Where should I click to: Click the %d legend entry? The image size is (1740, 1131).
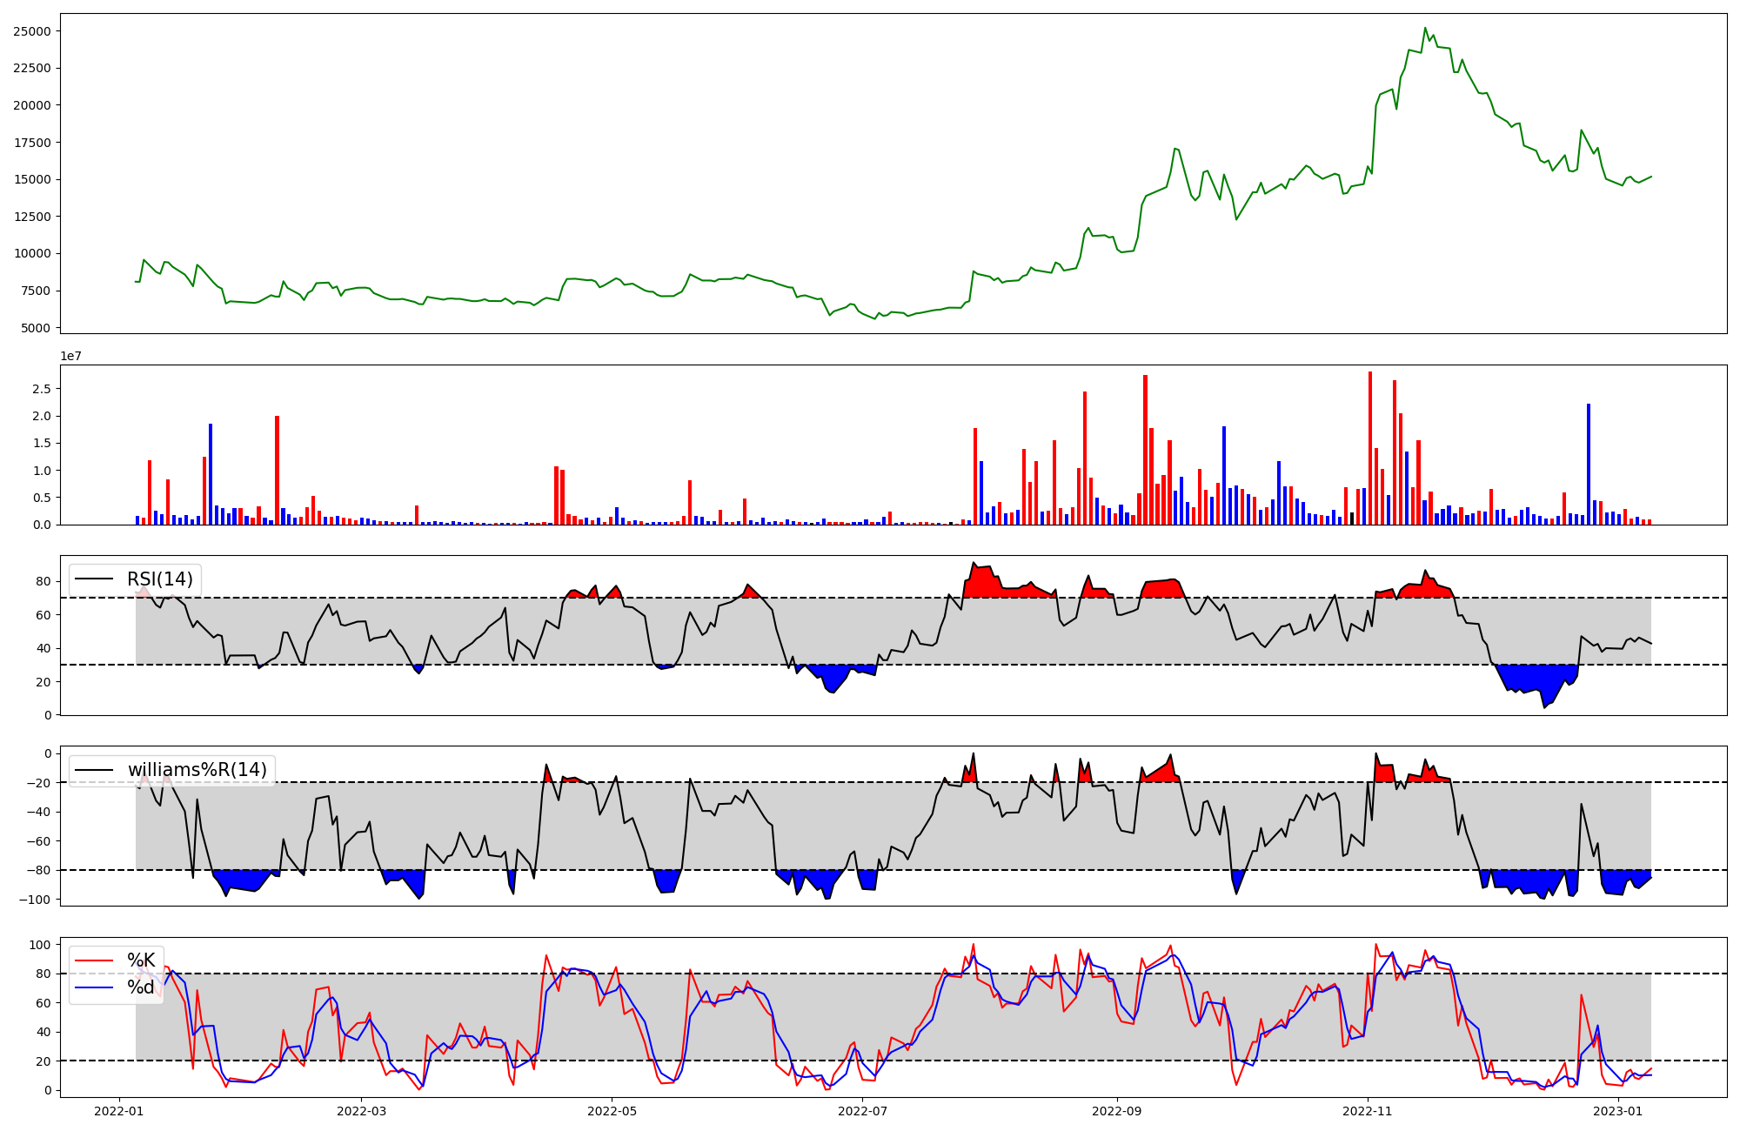point(141,987)
